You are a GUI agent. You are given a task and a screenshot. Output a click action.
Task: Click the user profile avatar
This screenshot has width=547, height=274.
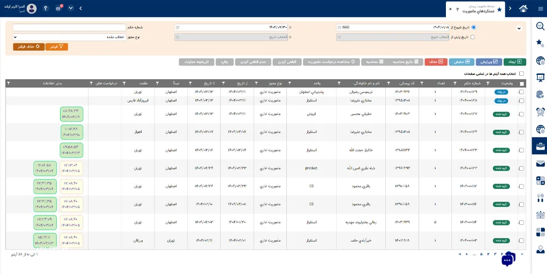pos(32,8)
